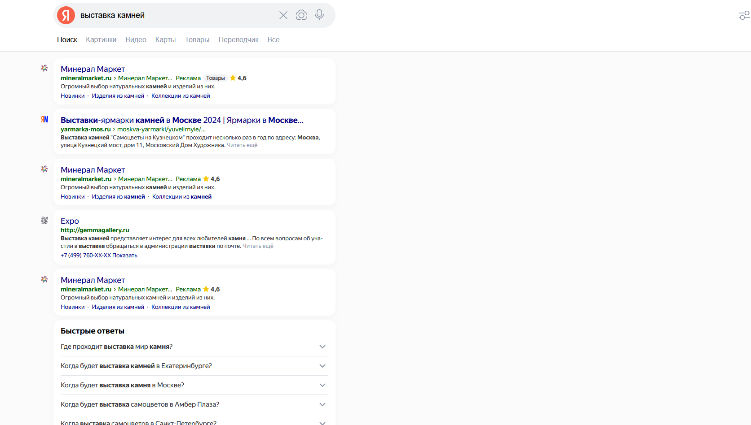Open image search camera icon
751x425 pixels.
pyautogui.click(x=301, y=15)
